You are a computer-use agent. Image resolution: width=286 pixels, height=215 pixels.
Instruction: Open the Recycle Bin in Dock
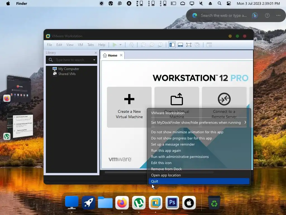[214, 203]
